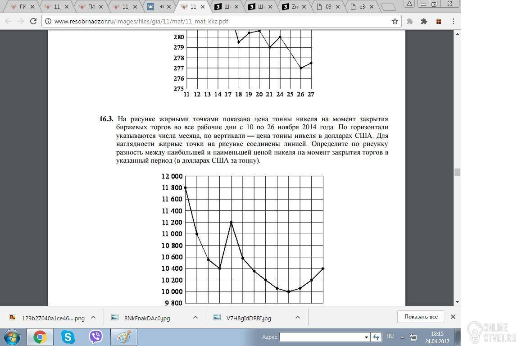
Task: Click the vertical scrollbar thumb
Action: tap(457, 172)
